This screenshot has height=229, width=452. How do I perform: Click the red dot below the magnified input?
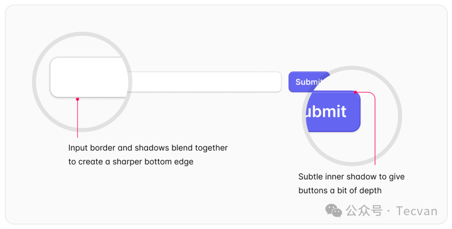(77, 99)
